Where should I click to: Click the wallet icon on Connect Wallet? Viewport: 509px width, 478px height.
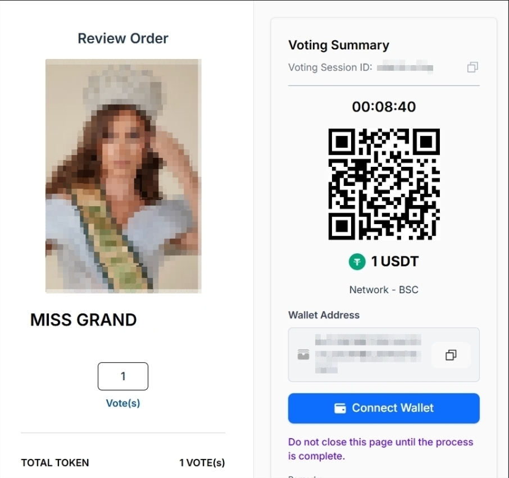[x=340, y=408]
